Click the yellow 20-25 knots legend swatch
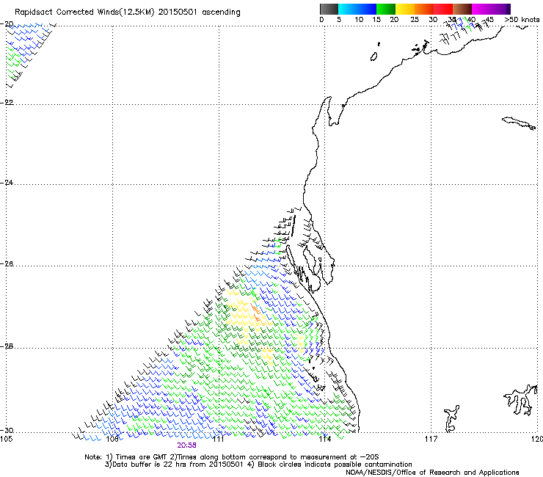The height and width of the screenshot is (477, 543). coord(405,9)
